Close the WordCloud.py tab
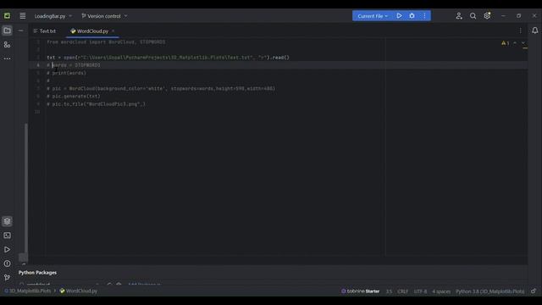The image size is (542, 305). tap(113, 31)
